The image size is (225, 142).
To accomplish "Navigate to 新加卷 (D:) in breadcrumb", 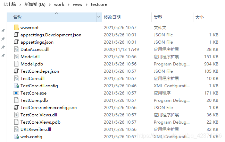I will click(x=35, y=5).
